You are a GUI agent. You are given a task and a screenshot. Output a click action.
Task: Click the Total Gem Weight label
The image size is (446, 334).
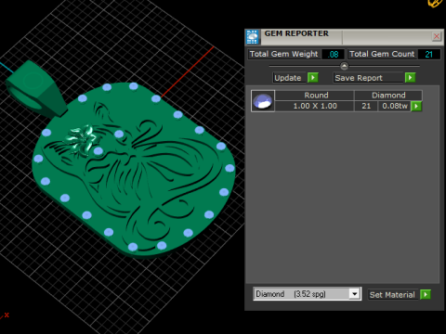click(283, 54)
